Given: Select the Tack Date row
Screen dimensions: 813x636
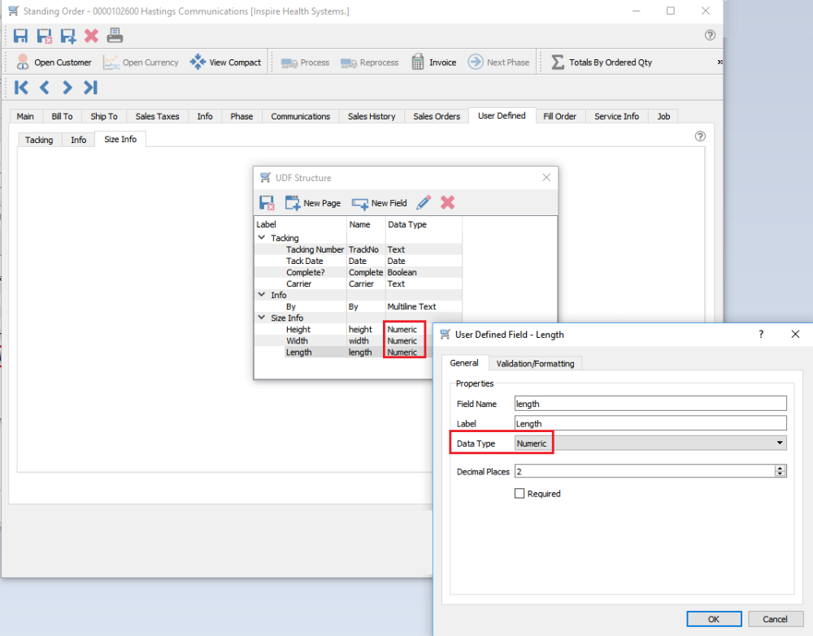Looking at the screenshot, I should click(x=359, y=261).
